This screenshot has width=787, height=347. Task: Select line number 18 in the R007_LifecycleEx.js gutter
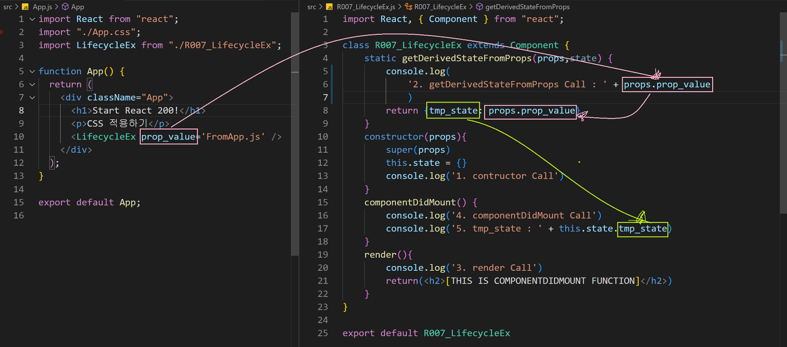(x=323, y=241)
